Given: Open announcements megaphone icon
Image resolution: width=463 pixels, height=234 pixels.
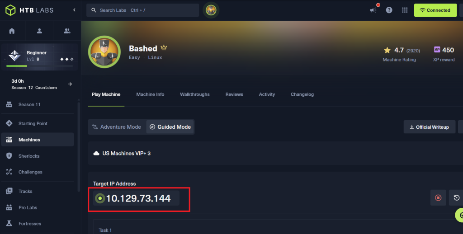Looking at the screenshot, I should coord(373,10).
